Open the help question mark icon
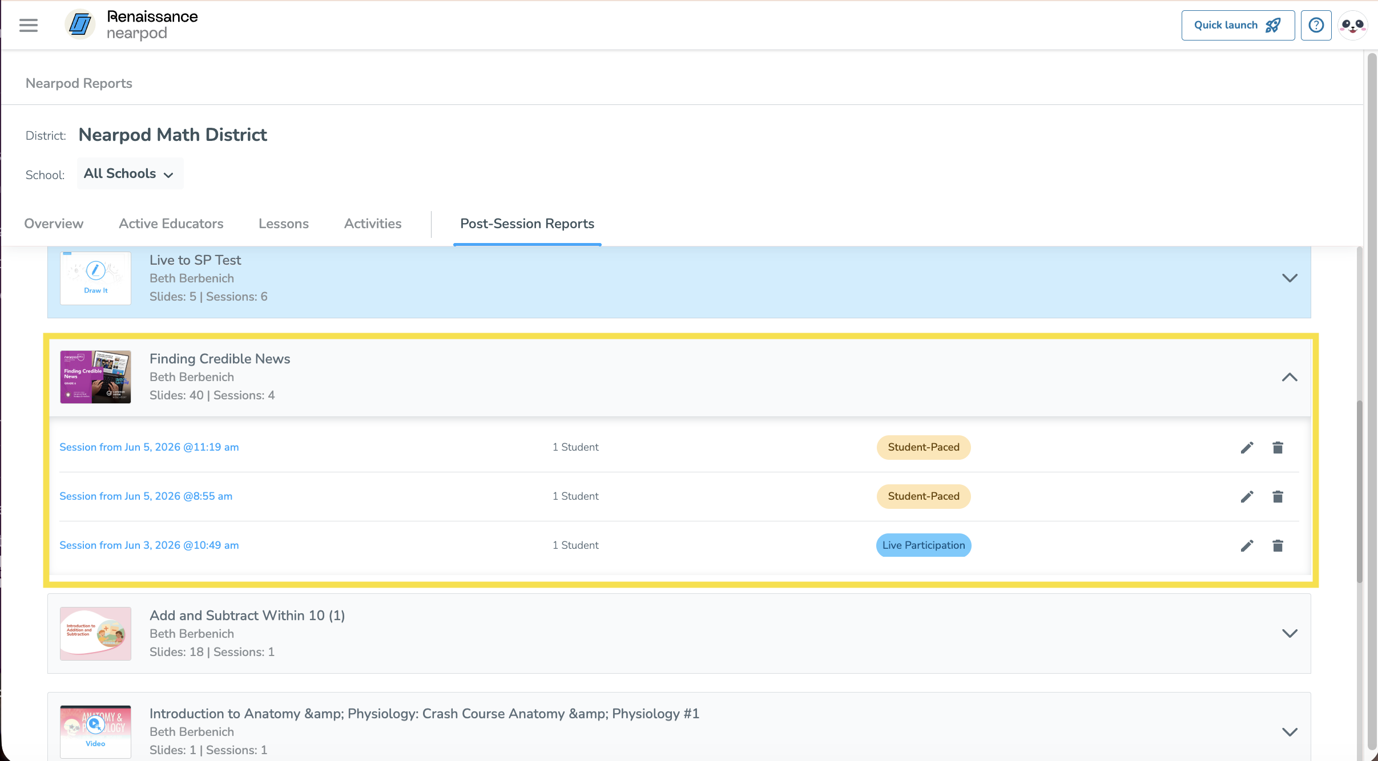This screenshot has height=761, width=1378. 1316,25
